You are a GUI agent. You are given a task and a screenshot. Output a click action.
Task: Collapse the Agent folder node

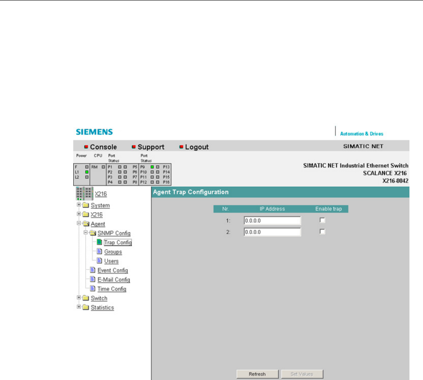pyautogui.click(x=79, y=223)
